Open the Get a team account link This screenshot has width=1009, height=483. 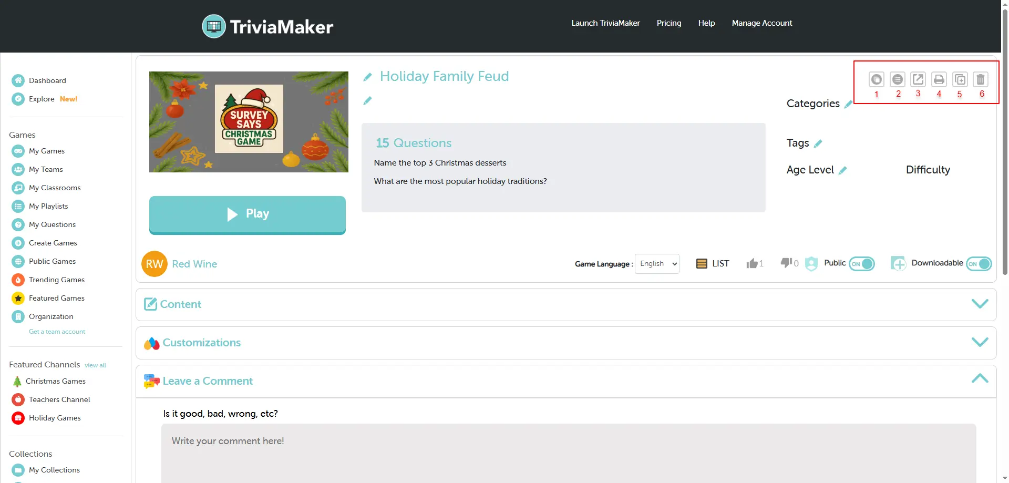click(x=57, y=332)
